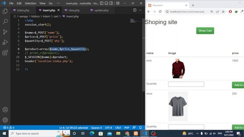244x137 pixels.
Task: Open the feedback icon in status bar
Action: pyautogui.click(x=134, y=128)
